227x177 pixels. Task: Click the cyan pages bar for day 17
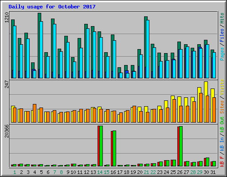(x=121, y=76)
